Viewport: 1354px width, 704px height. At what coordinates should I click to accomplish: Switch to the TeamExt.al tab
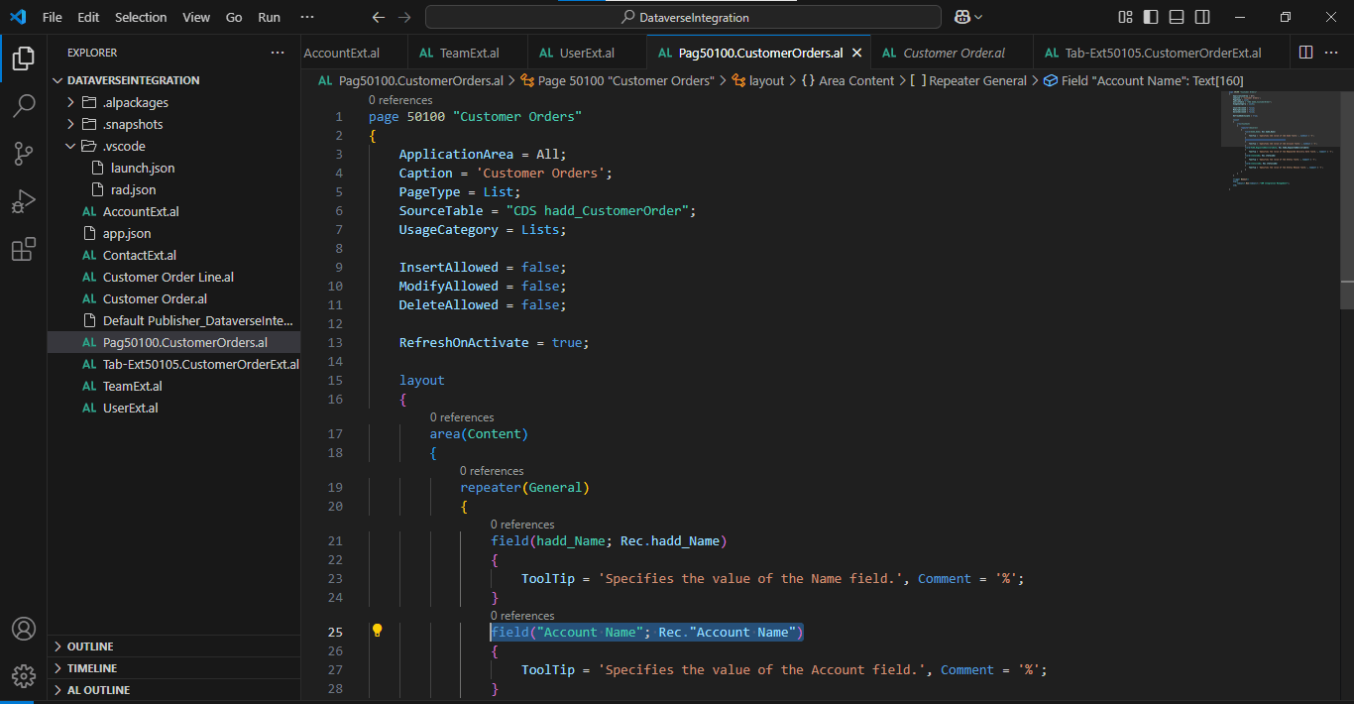click(468, 53)
